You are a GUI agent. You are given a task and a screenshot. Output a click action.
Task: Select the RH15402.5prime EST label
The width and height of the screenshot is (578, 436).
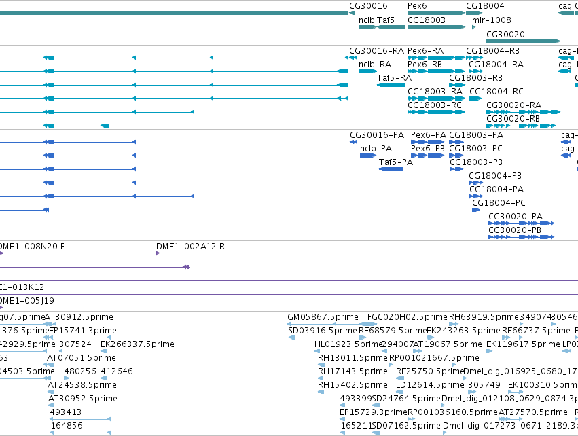click(x=353, y=385)
